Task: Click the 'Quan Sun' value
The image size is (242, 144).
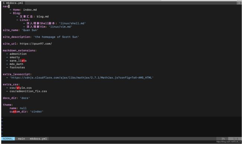Action: click(x=30, y=30)
